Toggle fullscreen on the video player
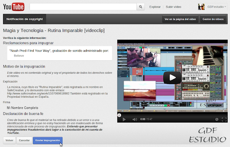This screenshot has height=147, width=230. tap(224, 120)
